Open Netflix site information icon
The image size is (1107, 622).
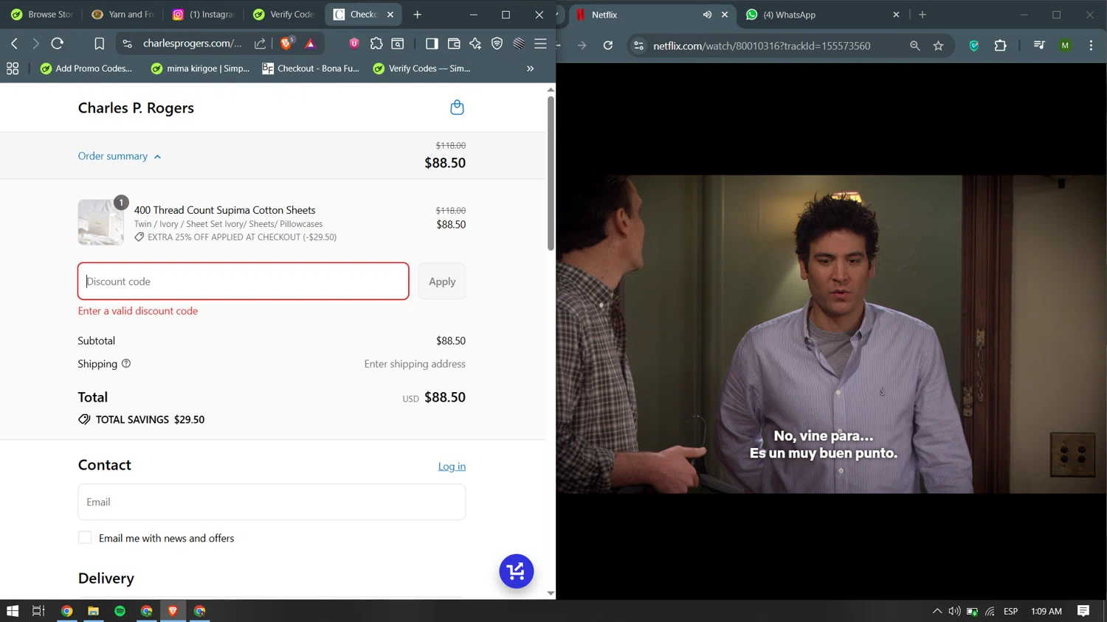[639, 46]
